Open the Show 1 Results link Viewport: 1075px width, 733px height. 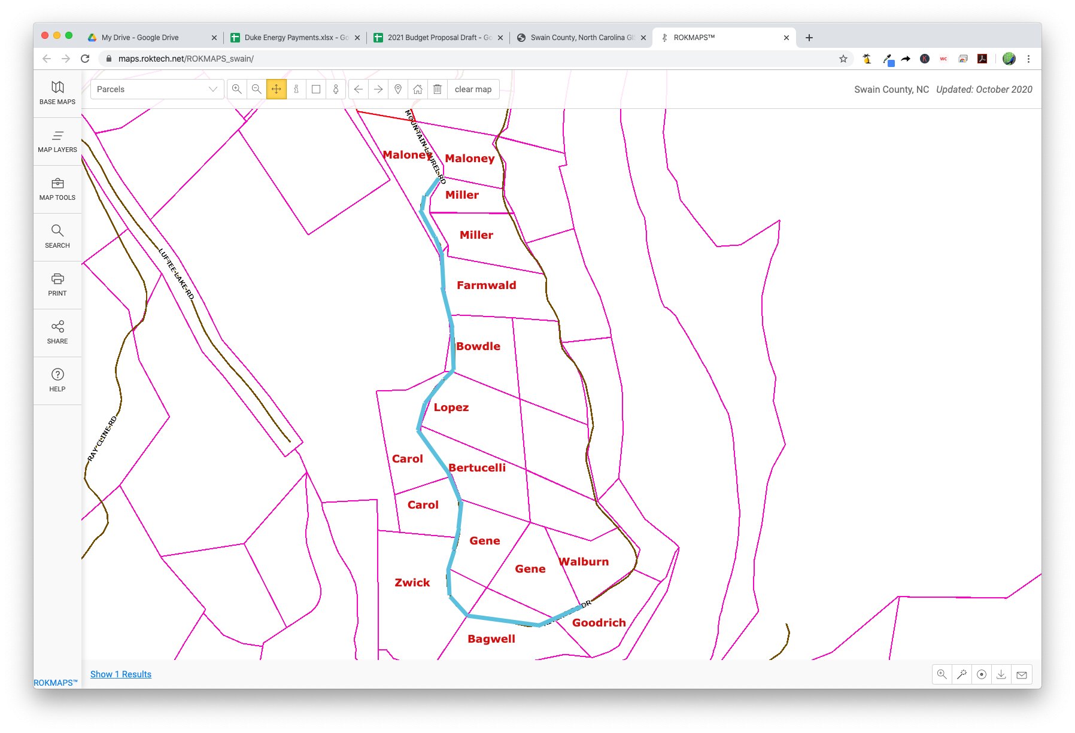121,674
